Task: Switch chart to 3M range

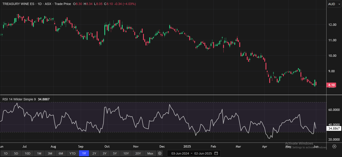Action: click(x=50, y=153)
